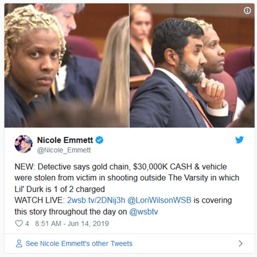This screenshot has height=257, width=257.
Task: Open the left courtroom photo
Action: click(x=66, y=65)
